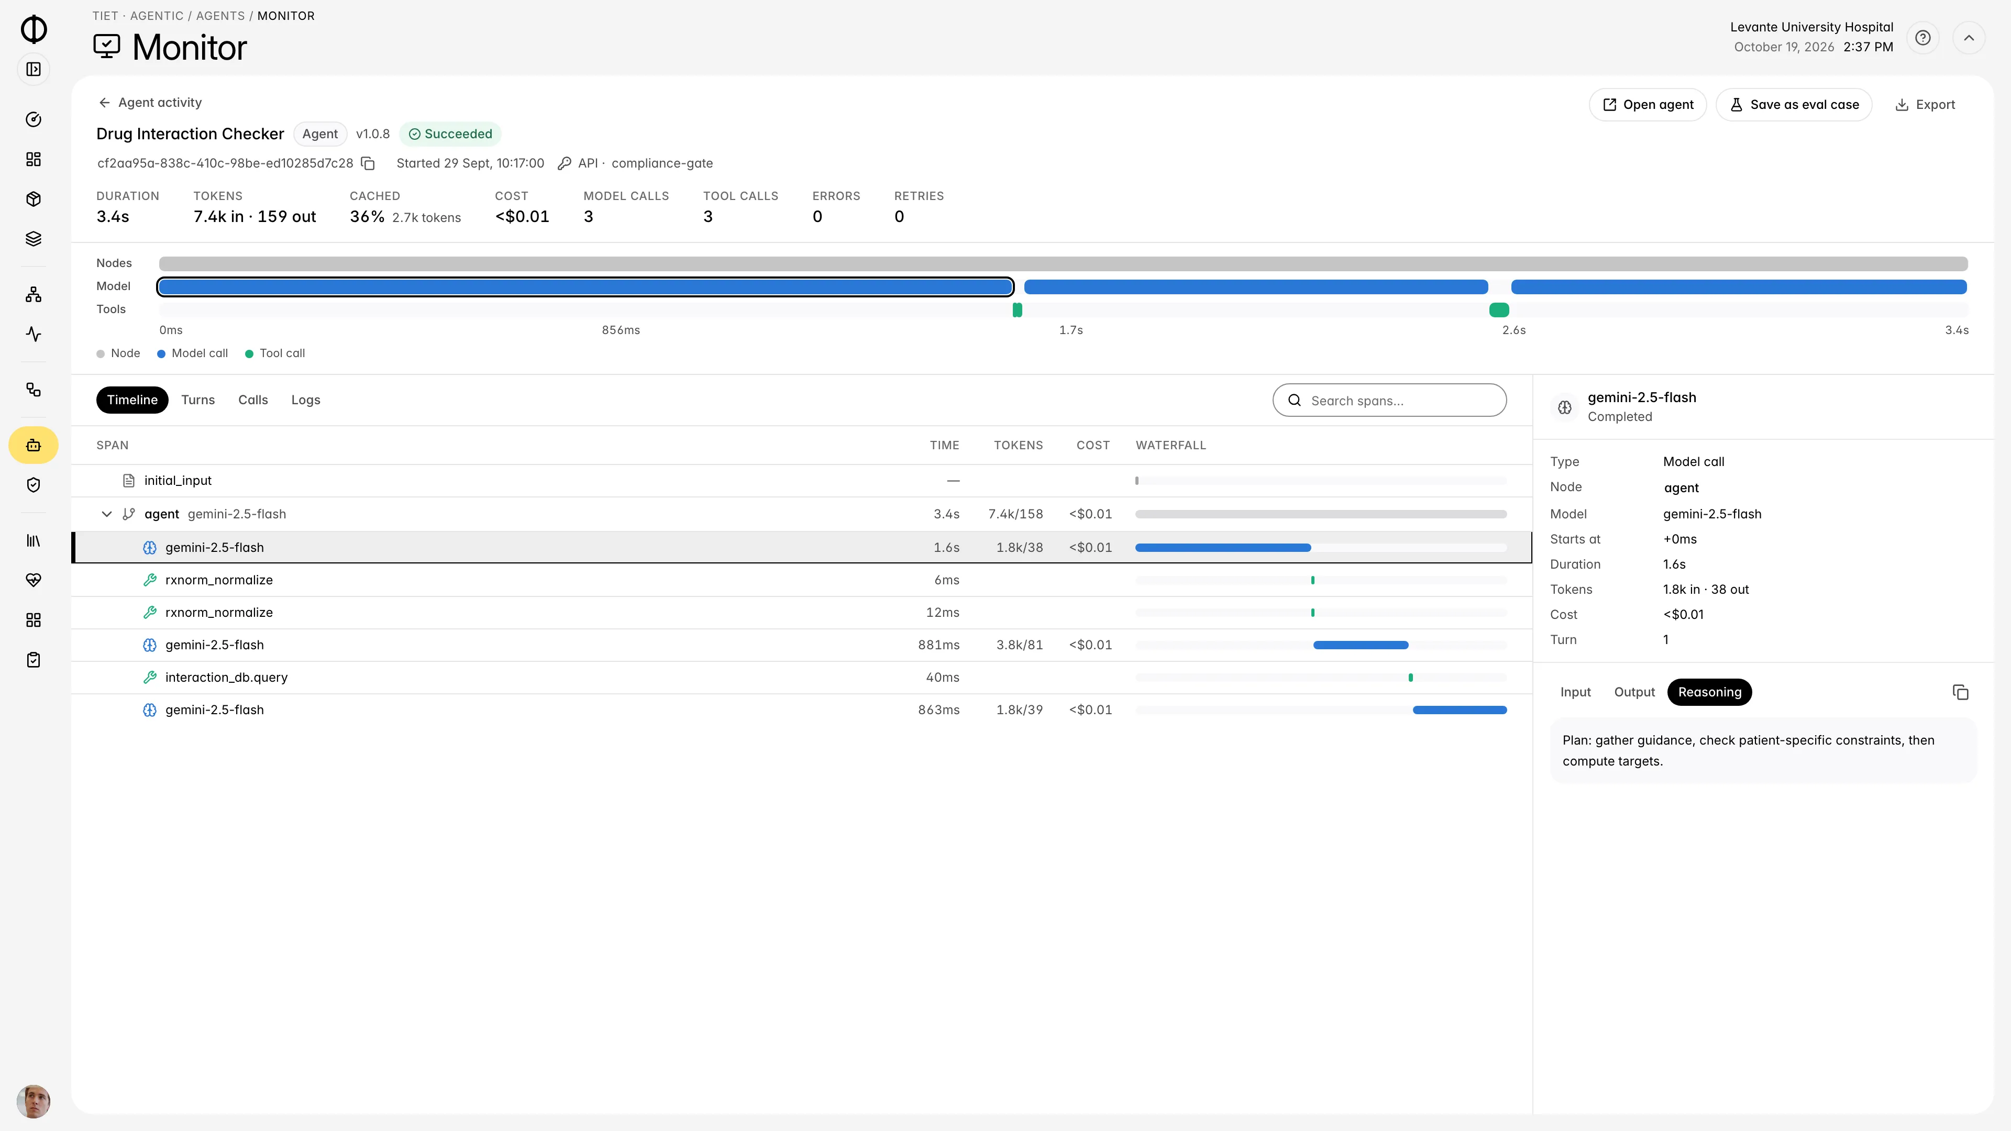Switch to the Turns tab
This screenshot has height=1131, width=2011.
point(197,400)
